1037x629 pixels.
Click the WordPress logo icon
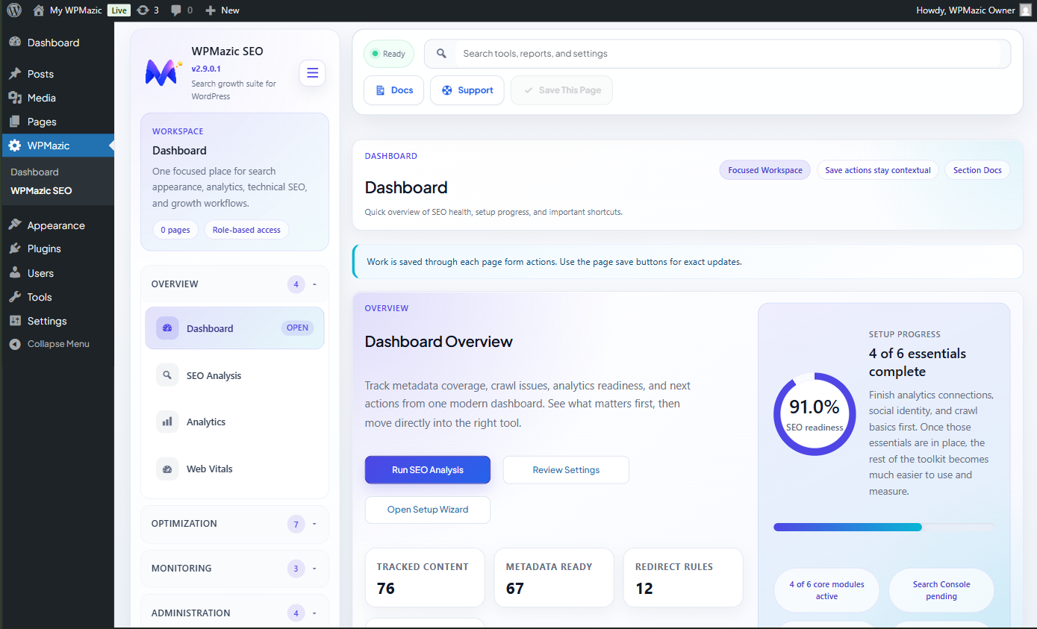tap(14, 10)
